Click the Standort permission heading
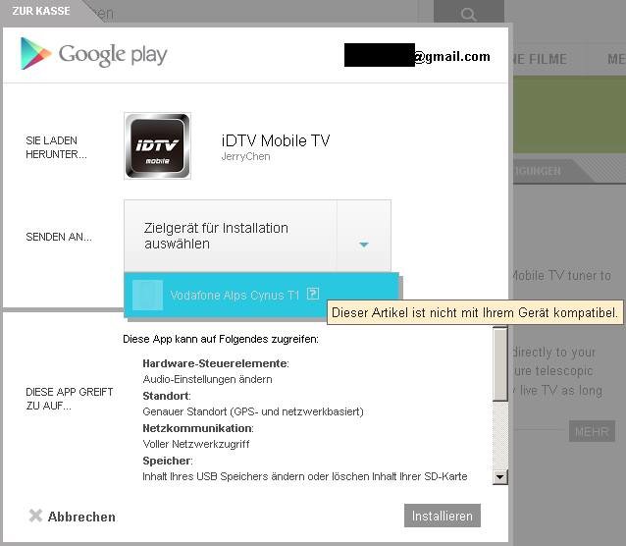This screenshot has width=626, height=546. (x=167, y=396)
